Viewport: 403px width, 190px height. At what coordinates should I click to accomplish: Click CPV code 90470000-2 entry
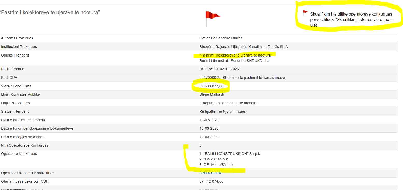coord(242,78)
